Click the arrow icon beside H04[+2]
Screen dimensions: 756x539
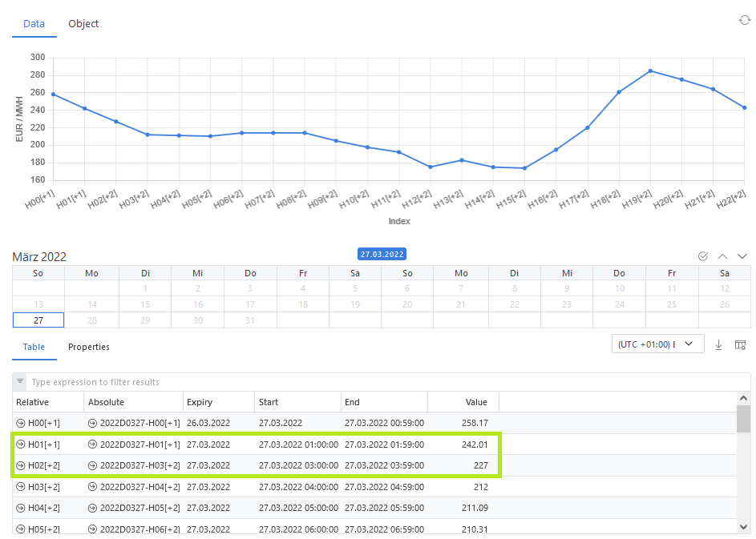pos(21,508)
